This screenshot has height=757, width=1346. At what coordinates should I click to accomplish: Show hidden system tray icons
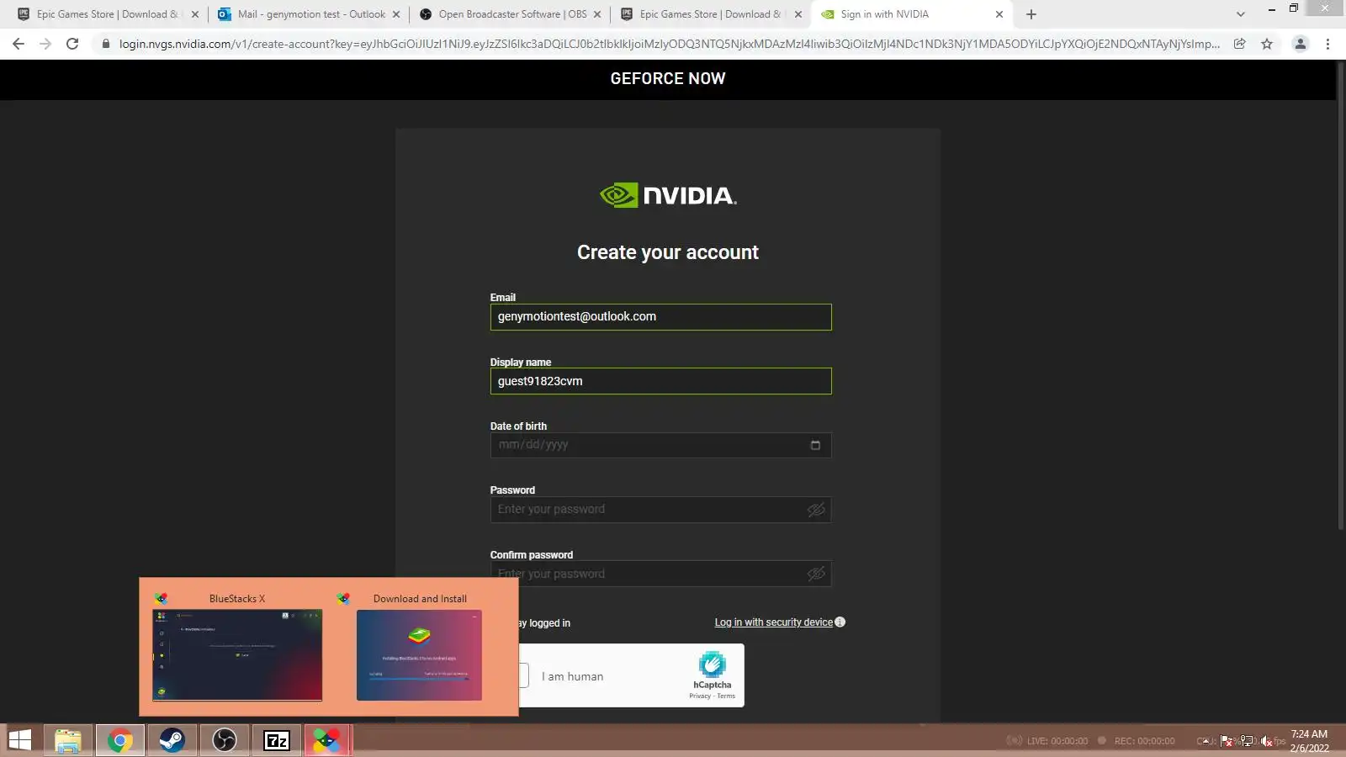coord(1206,741)
